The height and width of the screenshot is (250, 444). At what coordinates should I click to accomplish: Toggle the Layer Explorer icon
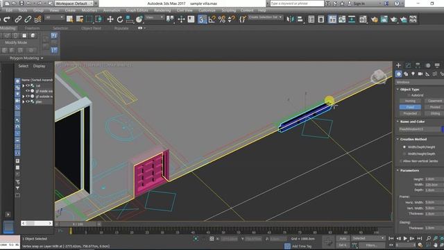(321, 19)
